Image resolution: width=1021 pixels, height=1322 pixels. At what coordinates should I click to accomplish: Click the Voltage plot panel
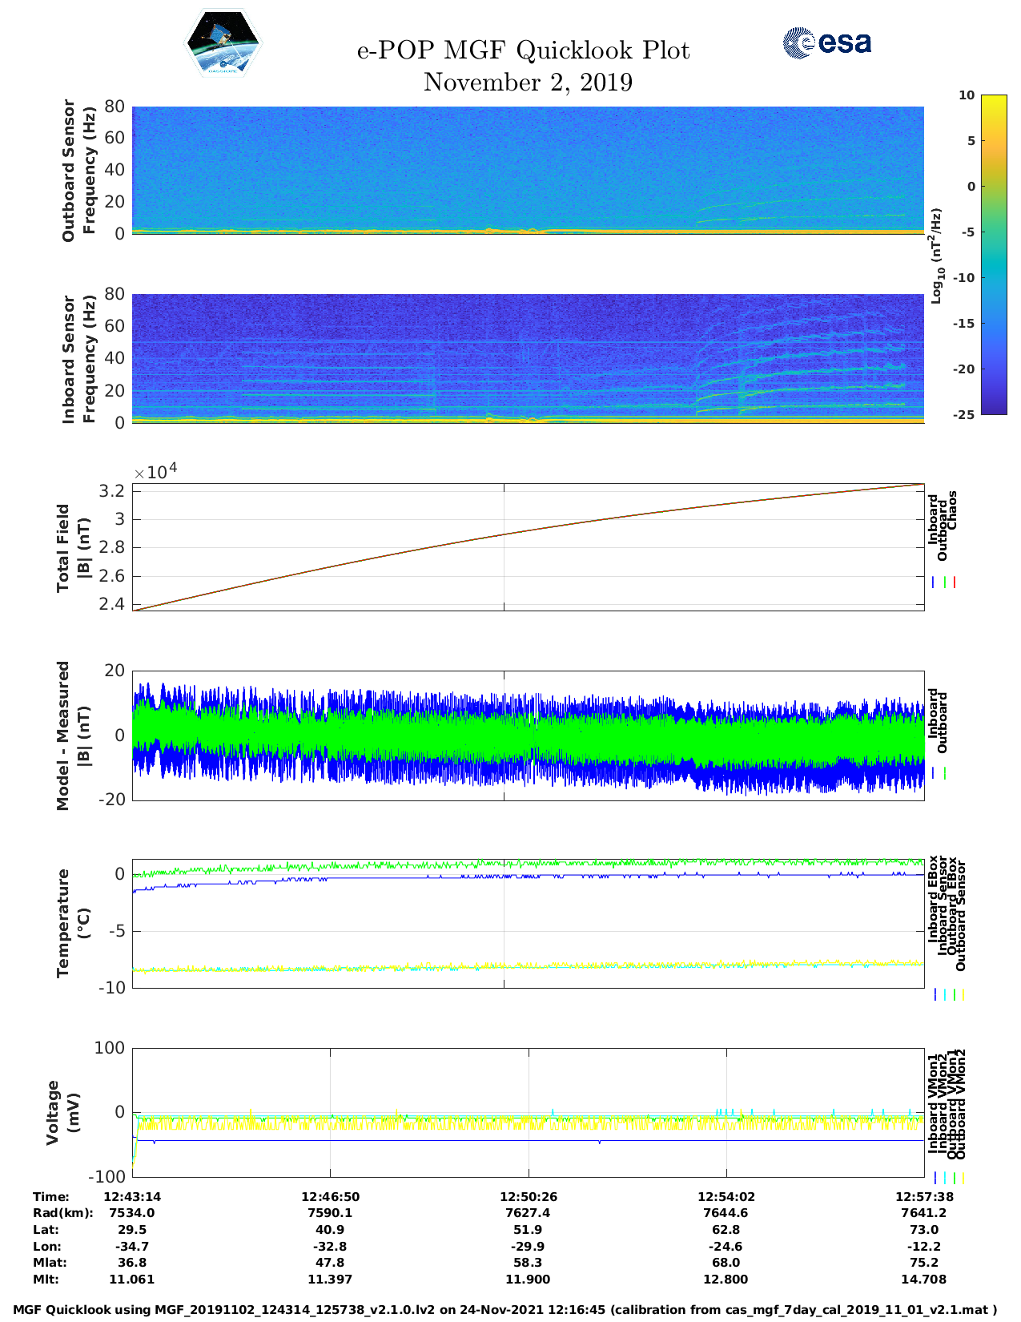[528, 1113]
